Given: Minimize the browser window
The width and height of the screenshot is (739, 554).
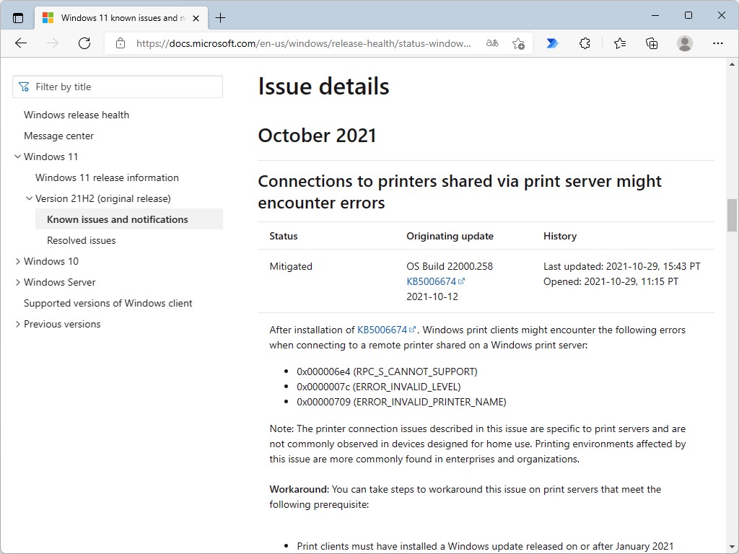Looking at the screenshot, I should [655, 16].
